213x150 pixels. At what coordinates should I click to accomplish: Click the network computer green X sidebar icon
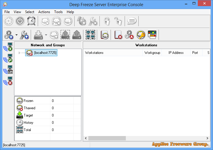pyautogui.click(x=8, y=58)
